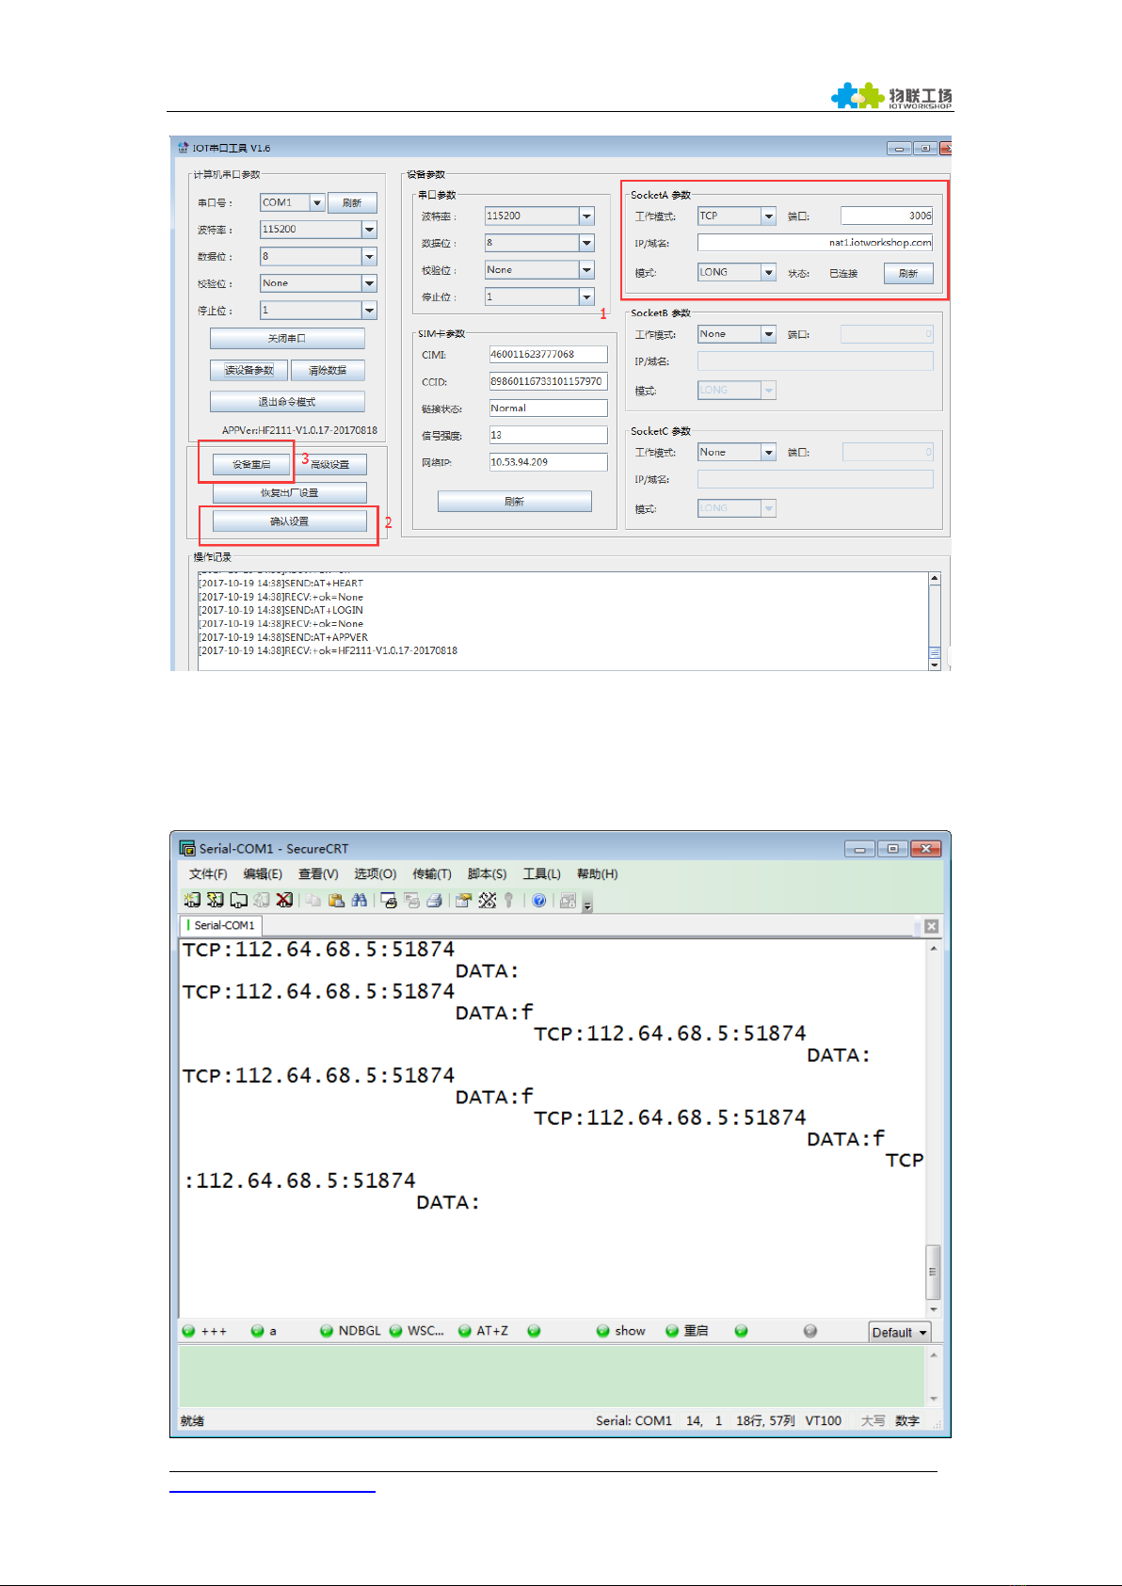This screenshot has width=1122, height=1586.
Task: Close the Serial-COM1 tab with the X
Action: point(931,926)
